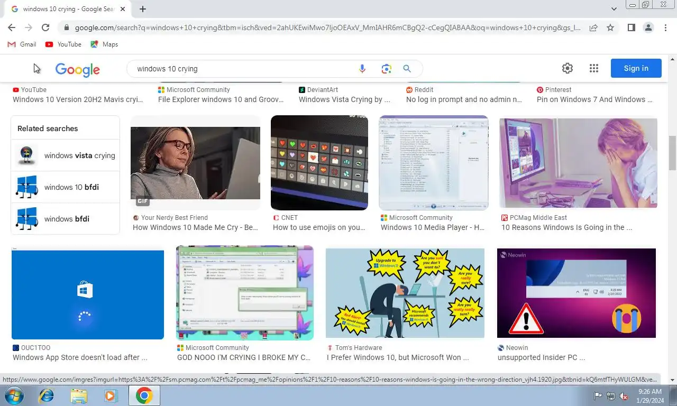Open the Chrome profile avatar
The height and width of the screenshot is (406, 677).
coord(648,27)
